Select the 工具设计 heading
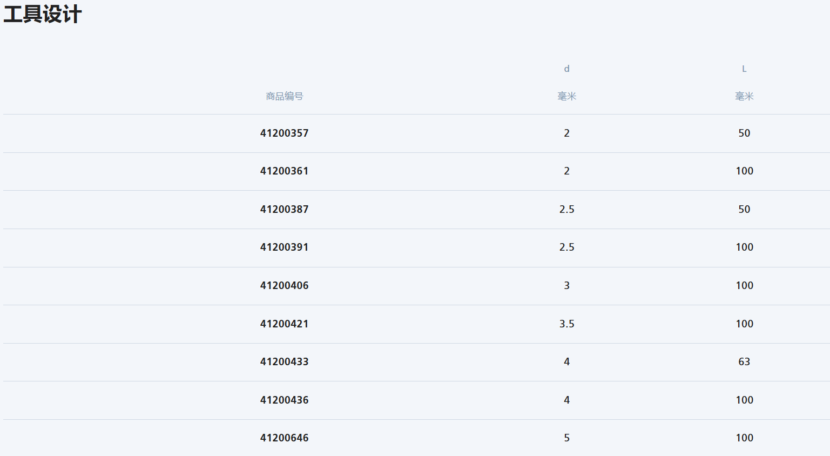The image size is (830, 456). coord(43,14)
